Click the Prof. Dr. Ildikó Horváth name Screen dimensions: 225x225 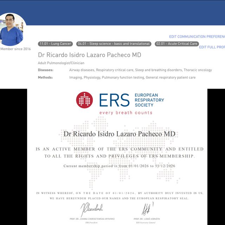click(147, 219)
